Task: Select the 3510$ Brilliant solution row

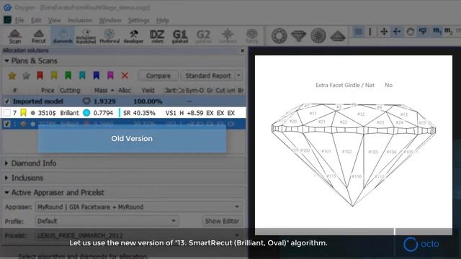Action: pyautogui.click(x=124, y=113)
